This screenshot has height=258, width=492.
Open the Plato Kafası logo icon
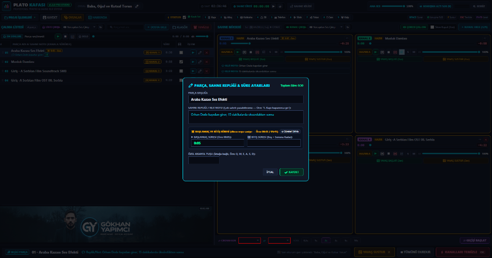(x=6, y=6)
